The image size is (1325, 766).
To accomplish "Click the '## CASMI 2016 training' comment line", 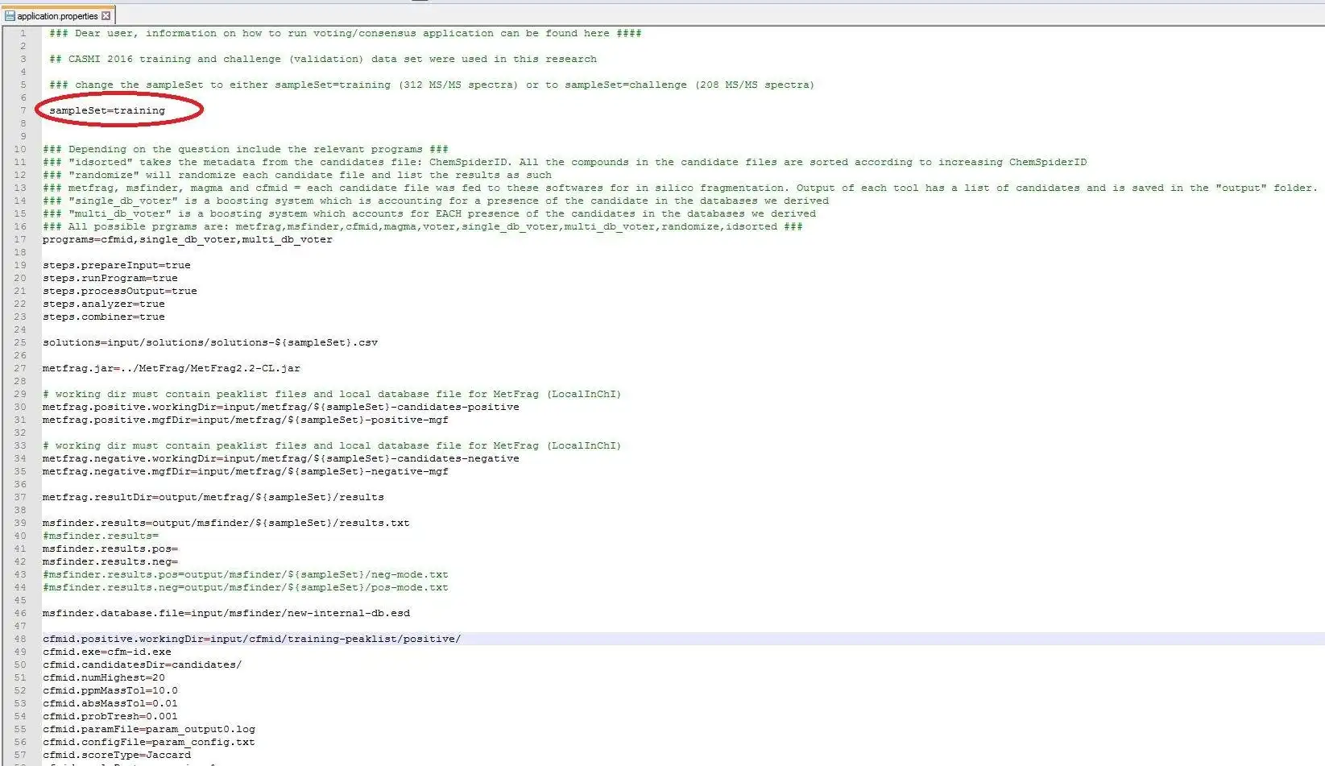I will [x=323, y=59].
